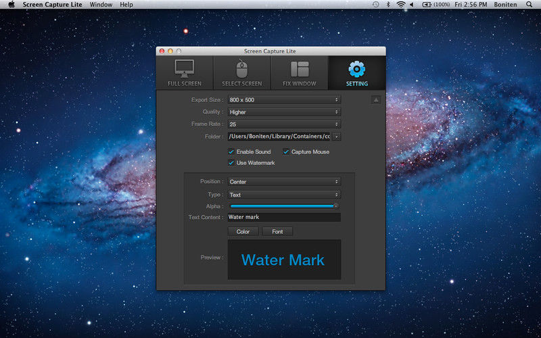Screen dimensions: 541x338
Task: Open Spotlight search magnifier icon
Action: [x=530, y=5]
